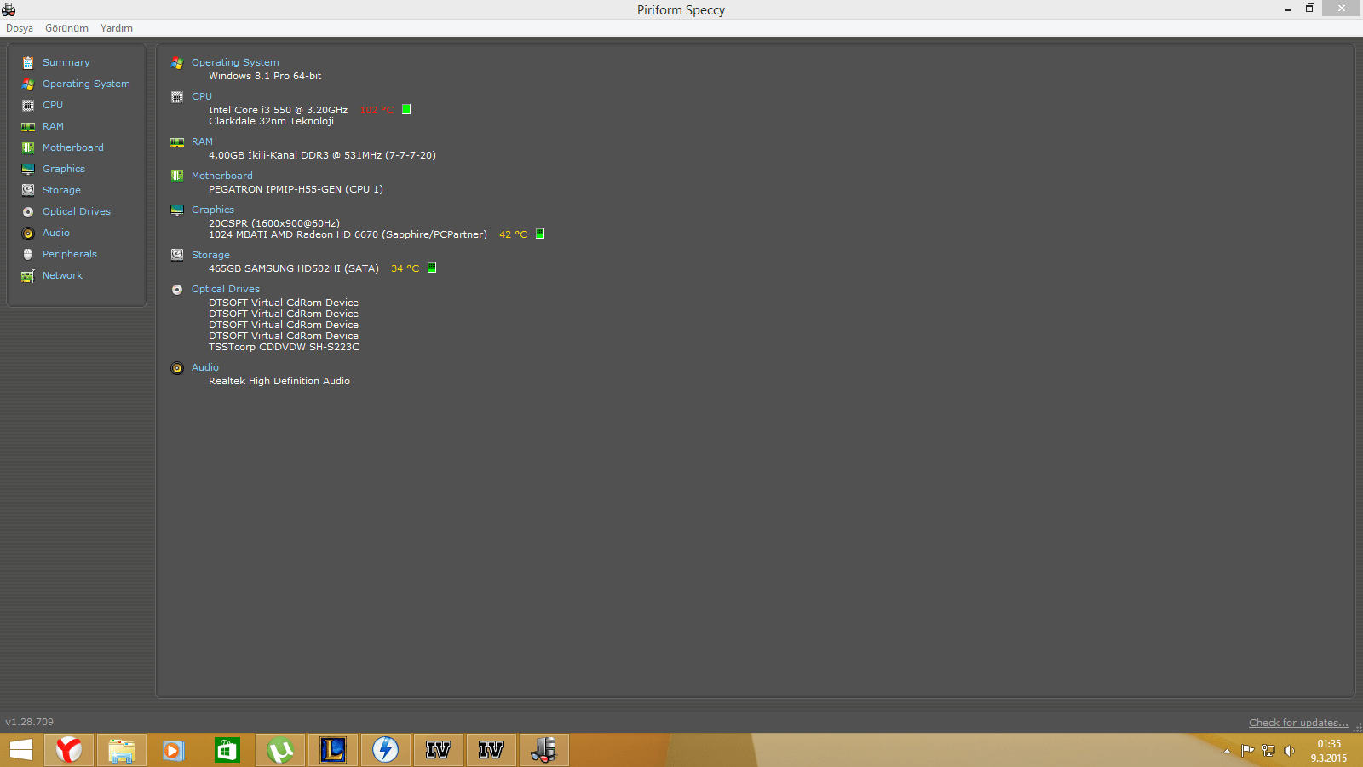The image size is (1363, 767).
Task: Open the Görünüm menu
Action: click(66, 28)
